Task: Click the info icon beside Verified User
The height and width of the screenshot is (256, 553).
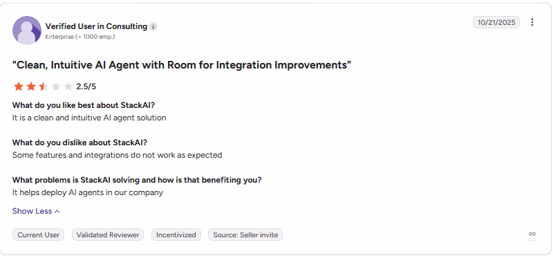Action: (153, 26)
